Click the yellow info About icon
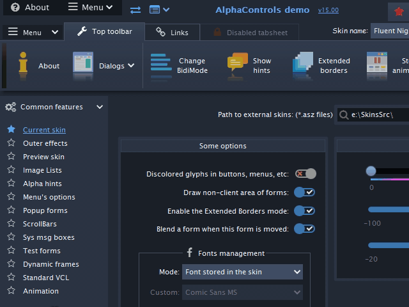 pyautogui.click(x=23, y=62)
